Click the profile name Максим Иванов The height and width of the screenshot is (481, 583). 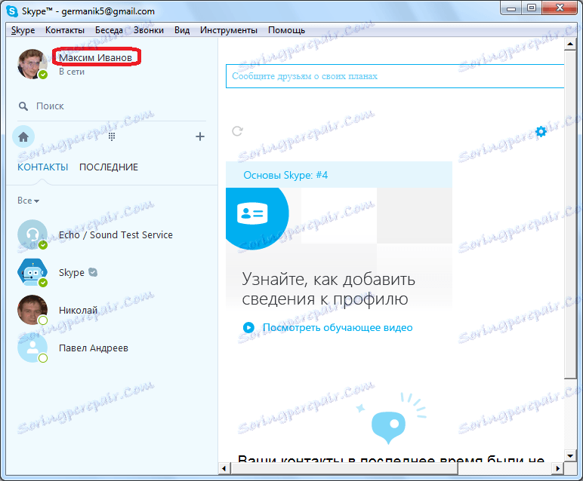click(96, 57)
